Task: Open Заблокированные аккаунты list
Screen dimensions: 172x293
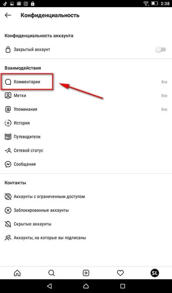Action: coord(86,210)
